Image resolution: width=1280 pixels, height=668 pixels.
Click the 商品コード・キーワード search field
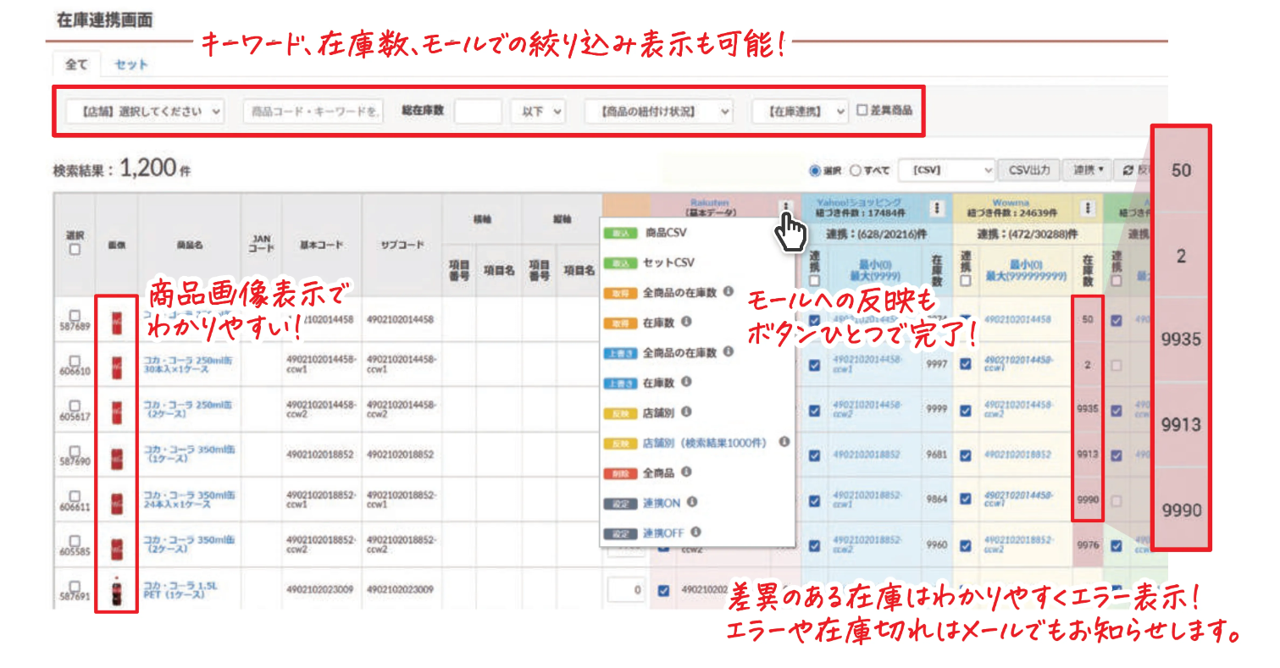point(314,111)
